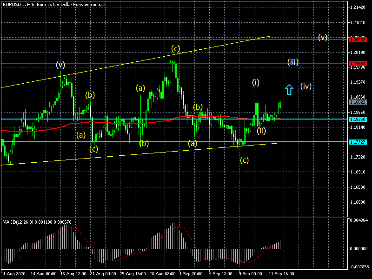The image size is (372, 279).
Task: Click the 0.000000 MACD scale value
Action: point(359,249)
